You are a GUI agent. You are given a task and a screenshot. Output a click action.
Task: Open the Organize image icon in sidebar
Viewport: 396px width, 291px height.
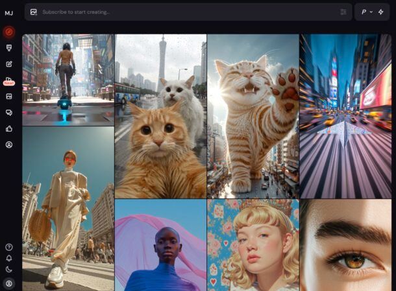[x=9, y=97]
